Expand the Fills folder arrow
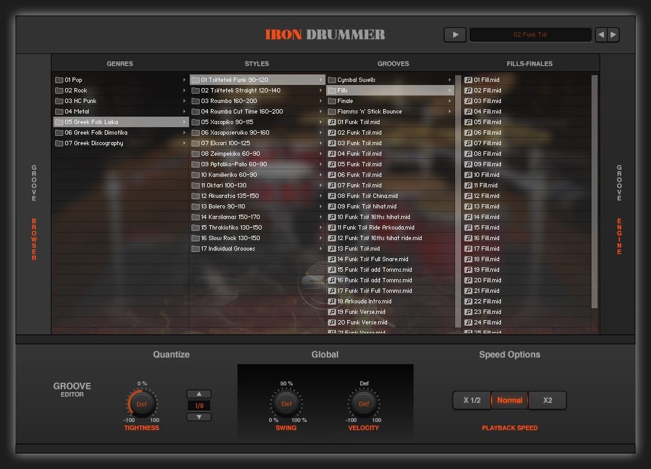 [x=449, y=91]
